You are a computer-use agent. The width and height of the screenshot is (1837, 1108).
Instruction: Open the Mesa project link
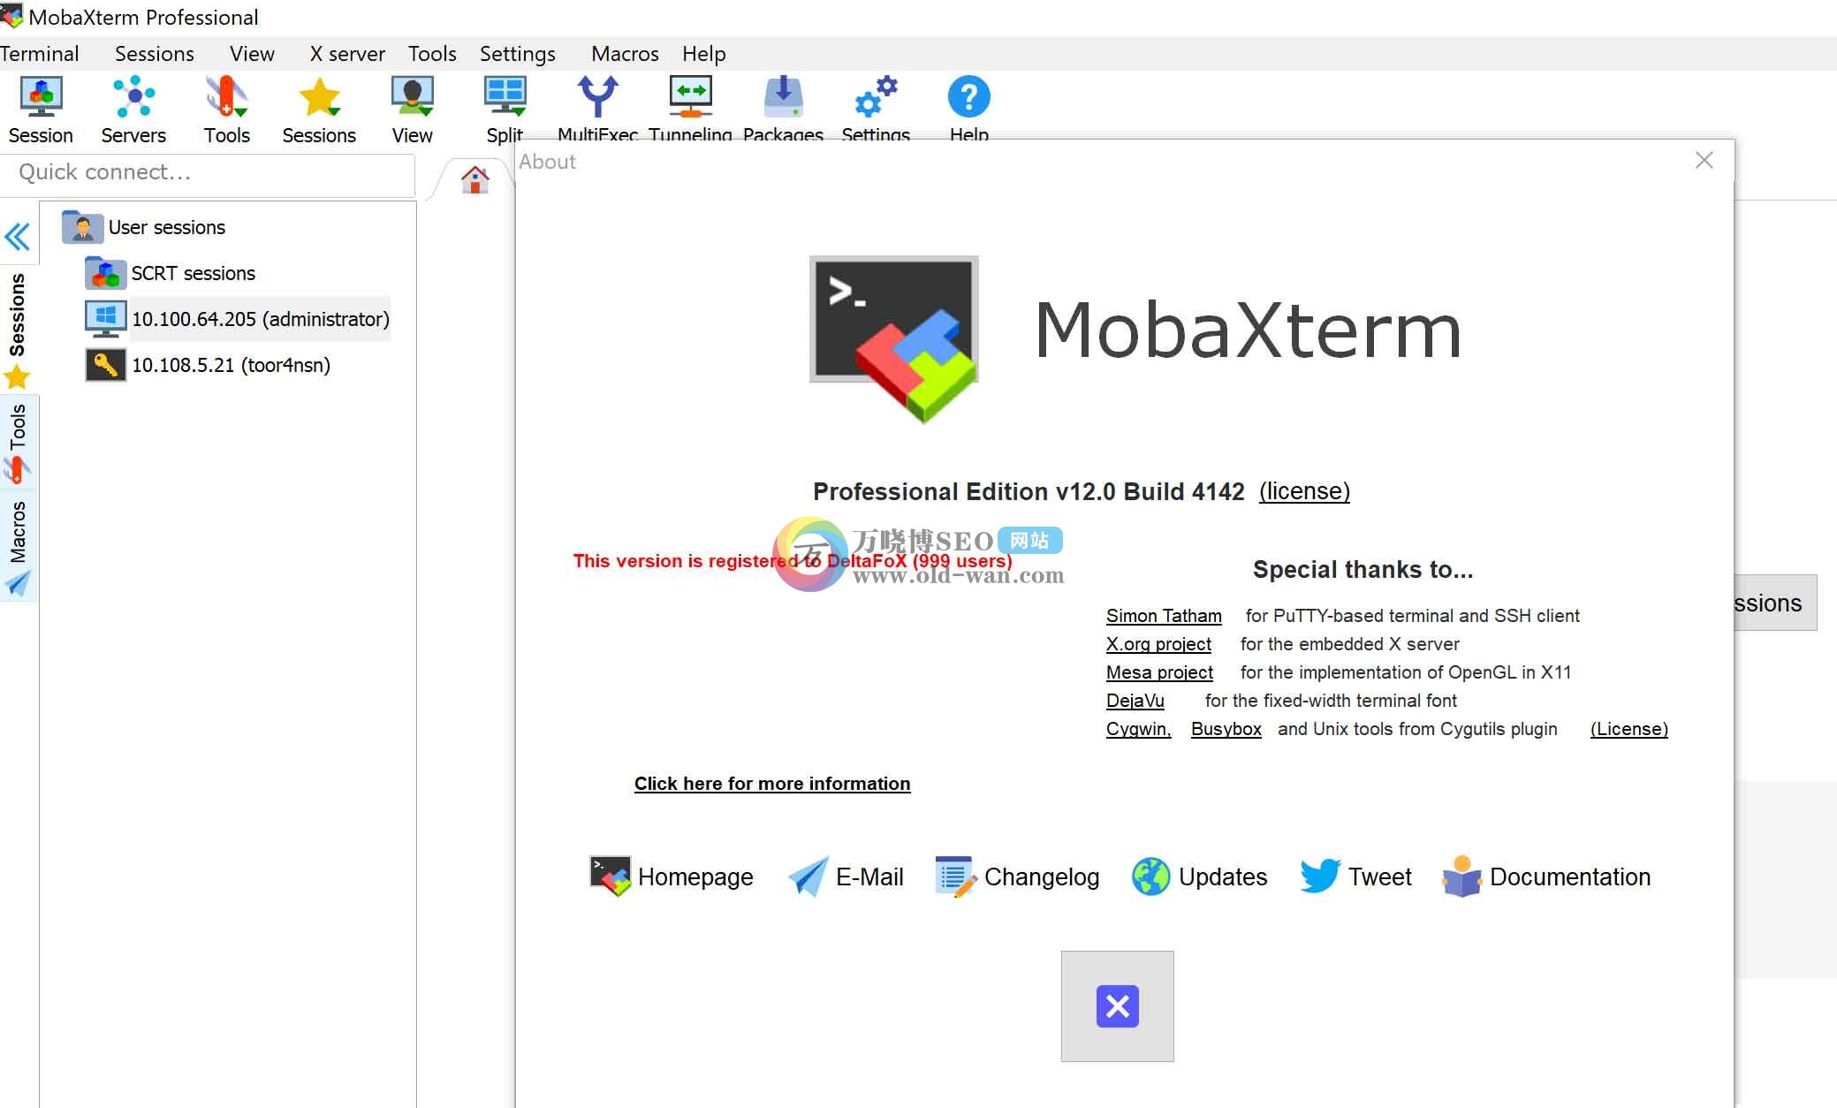(x=1159, y=672)
